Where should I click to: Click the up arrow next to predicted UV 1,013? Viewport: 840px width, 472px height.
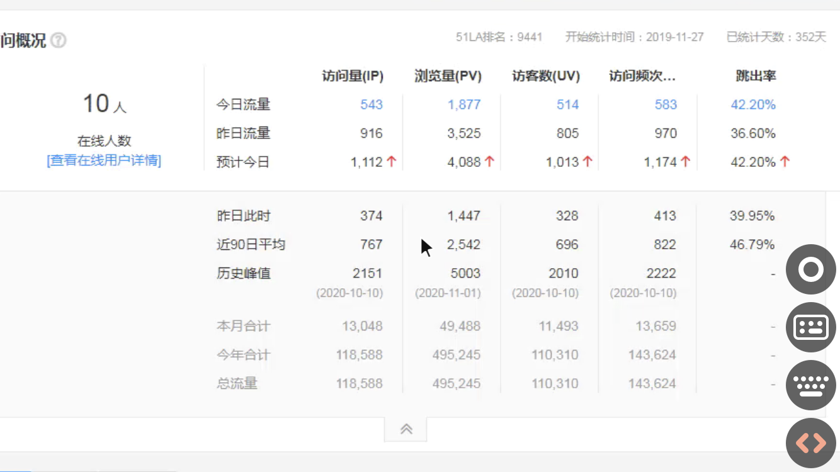[587, 162]
